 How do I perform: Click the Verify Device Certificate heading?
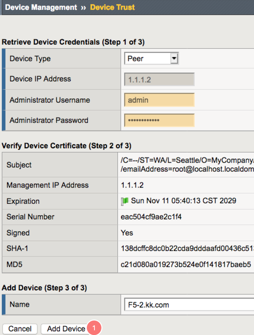66,146
